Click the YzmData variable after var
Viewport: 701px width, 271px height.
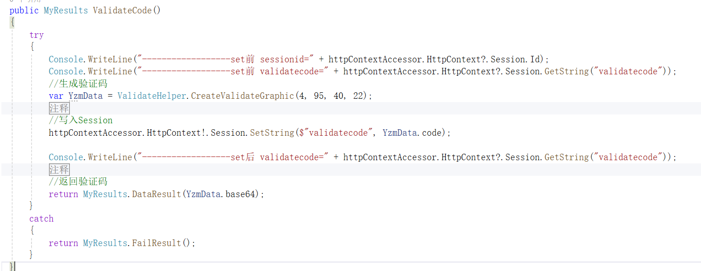pos(85,96)
